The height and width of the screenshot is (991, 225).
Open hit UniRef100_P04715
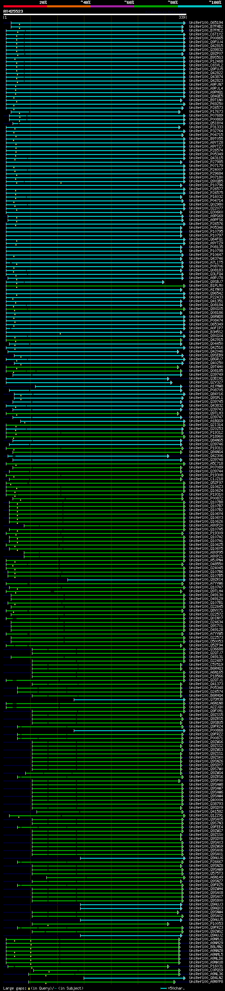(206, 135)
